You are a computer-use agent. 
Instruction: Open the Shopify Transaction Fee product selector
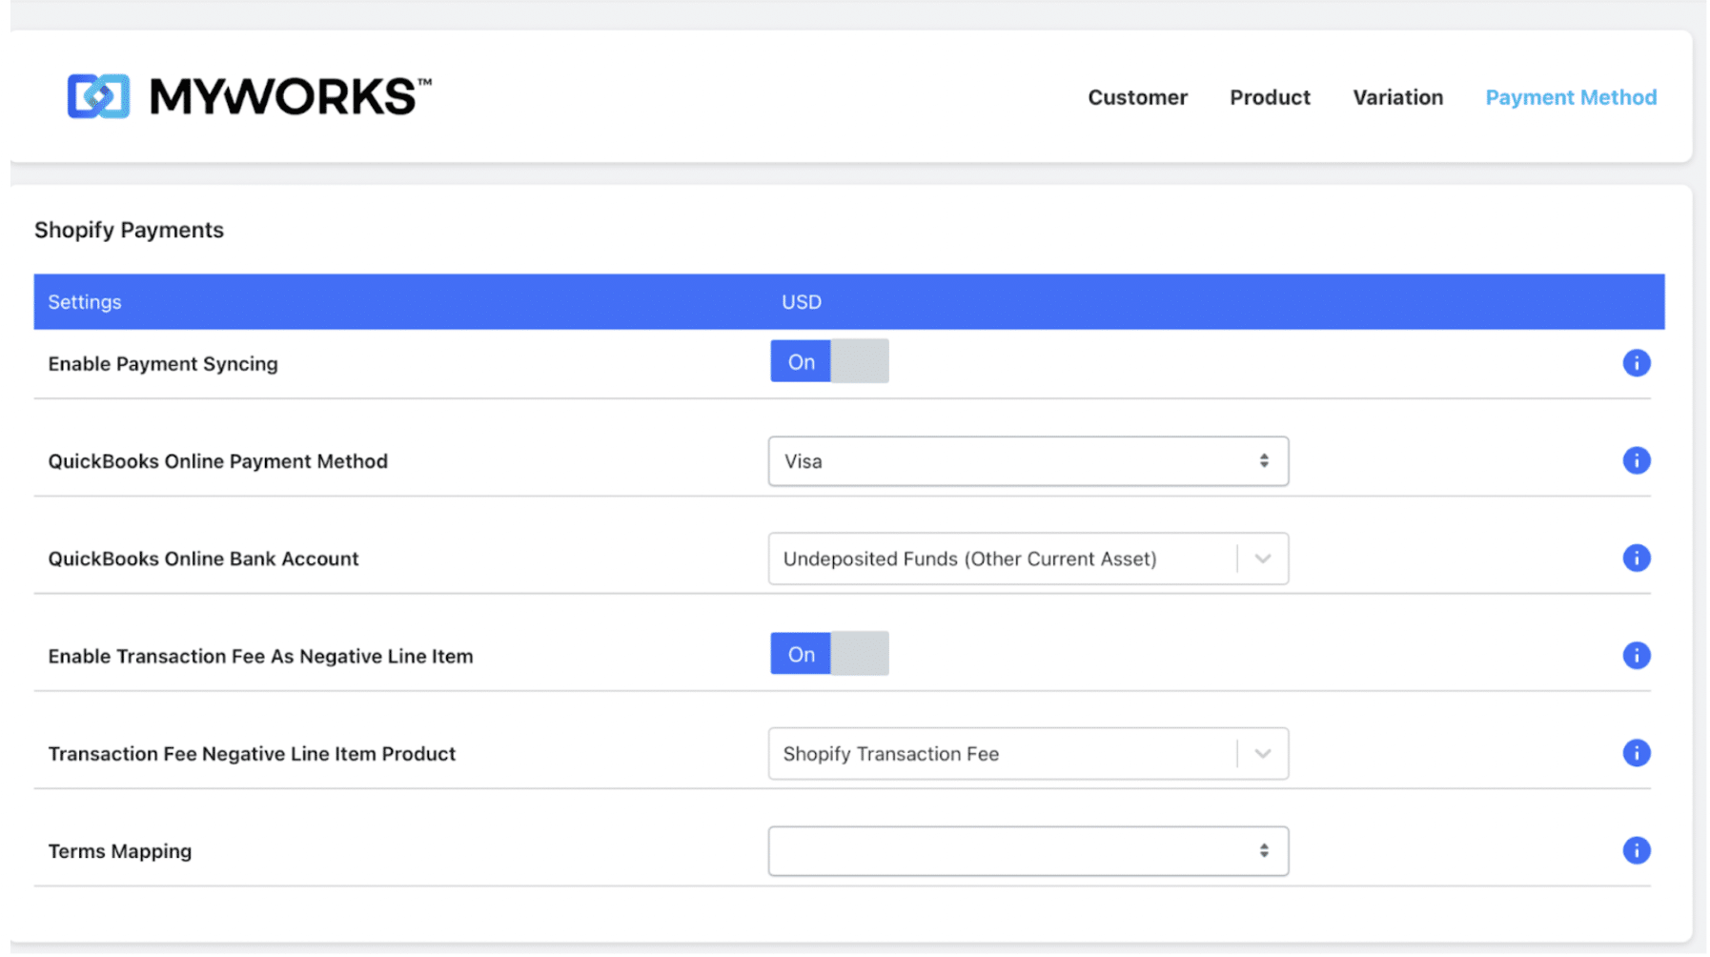[x=1262, y=753]
